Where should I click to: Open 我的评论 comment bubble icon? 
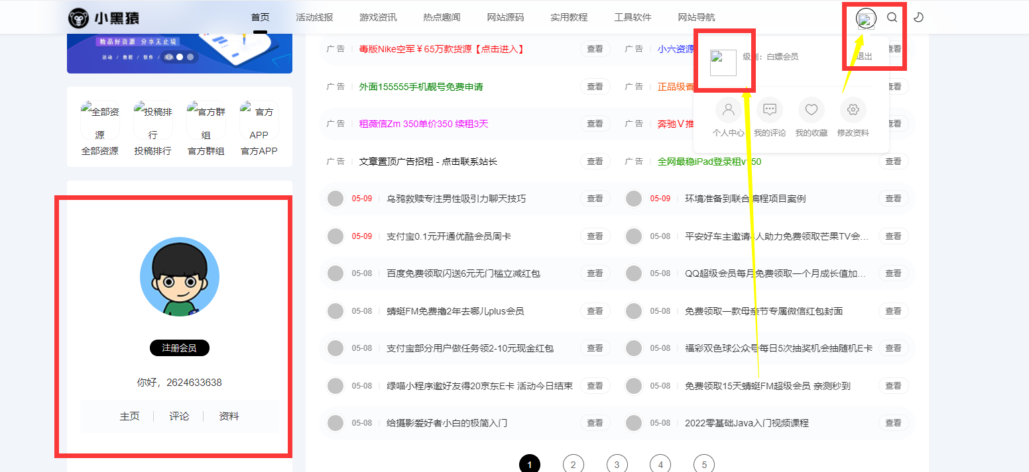(x=770, y=109)
